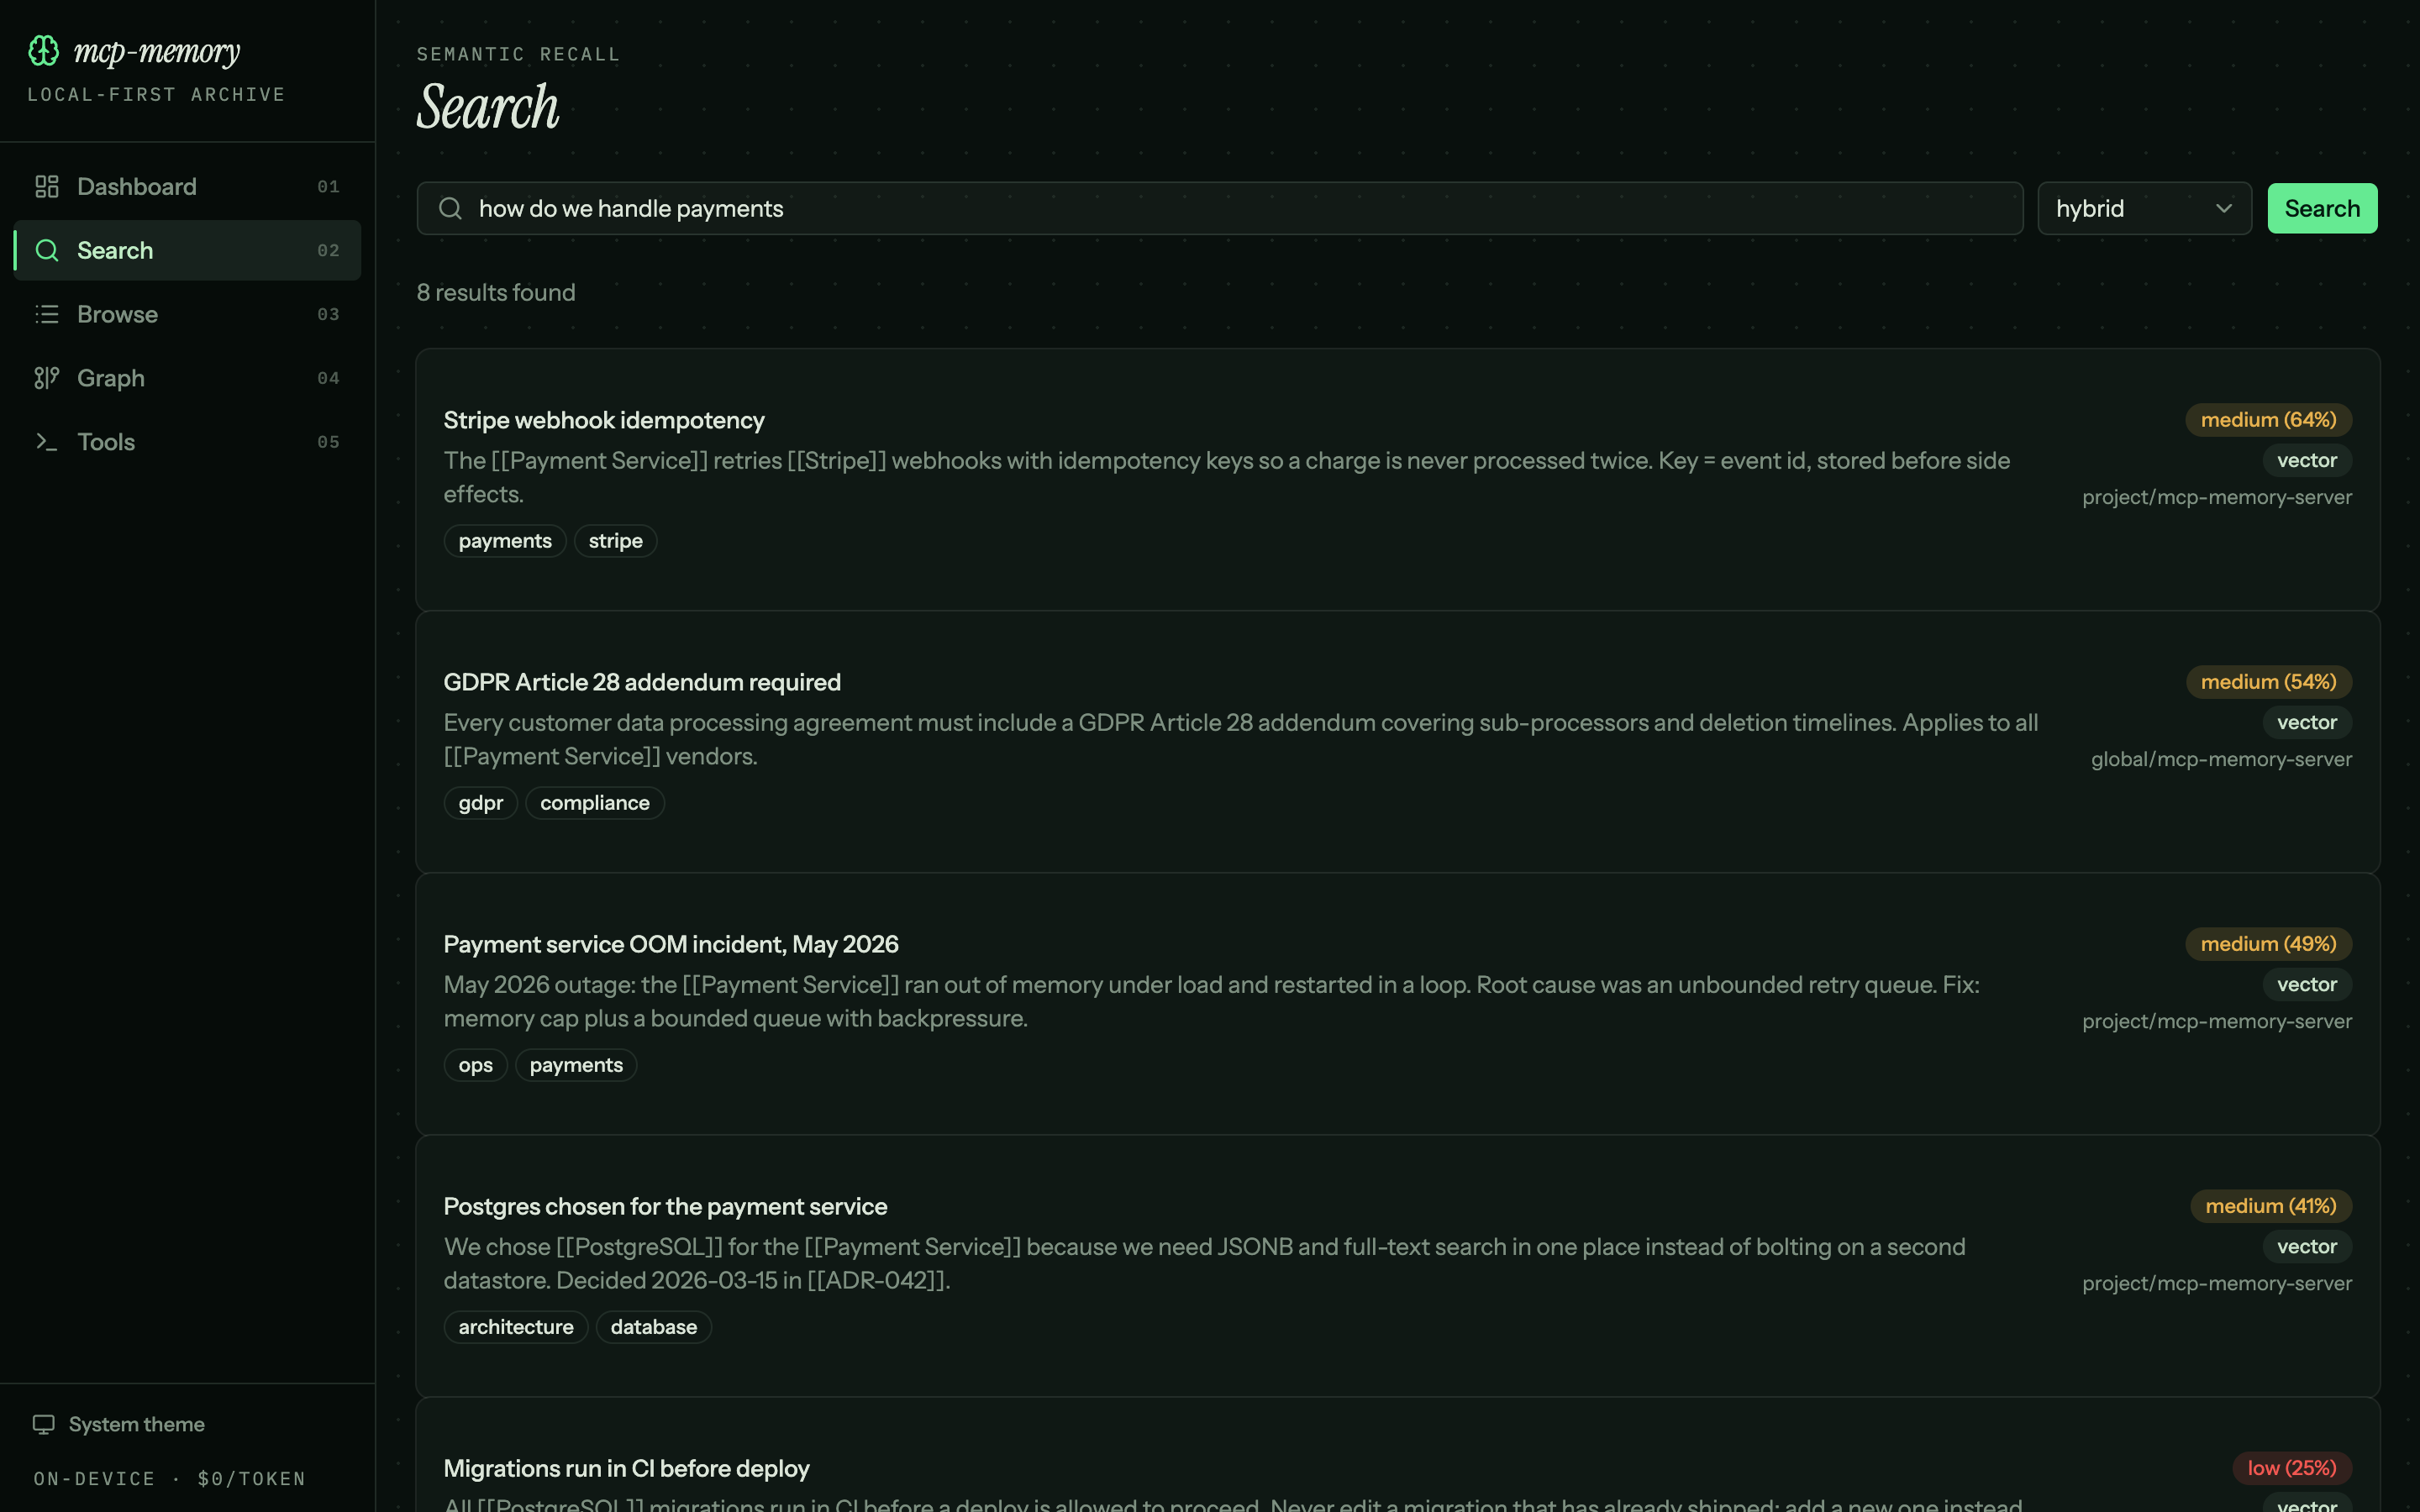Click the database tag
Viewport: 2420px width, 1512px height.
(x=654, y=1327)
